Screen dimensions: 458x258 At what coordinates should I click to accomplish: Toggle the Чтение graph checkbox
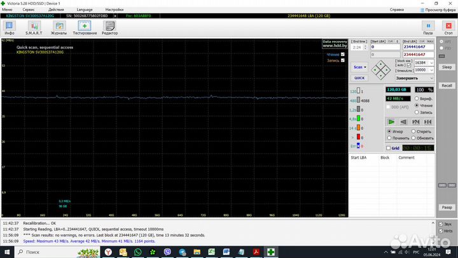[343, 54]
